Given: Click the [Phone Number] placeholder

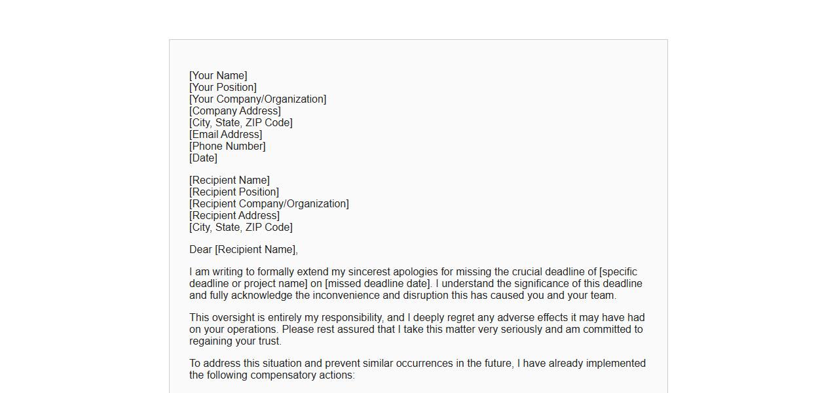Looking at the screenshot, I should 227,146.
